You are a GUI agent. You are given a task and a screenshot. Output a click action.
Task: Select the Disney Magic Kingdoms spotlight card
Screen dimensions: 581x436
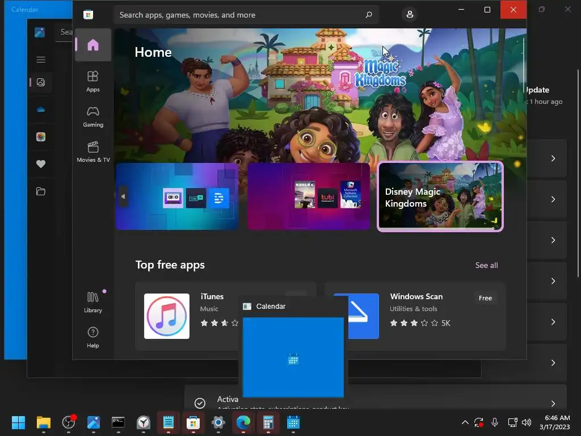440,196
